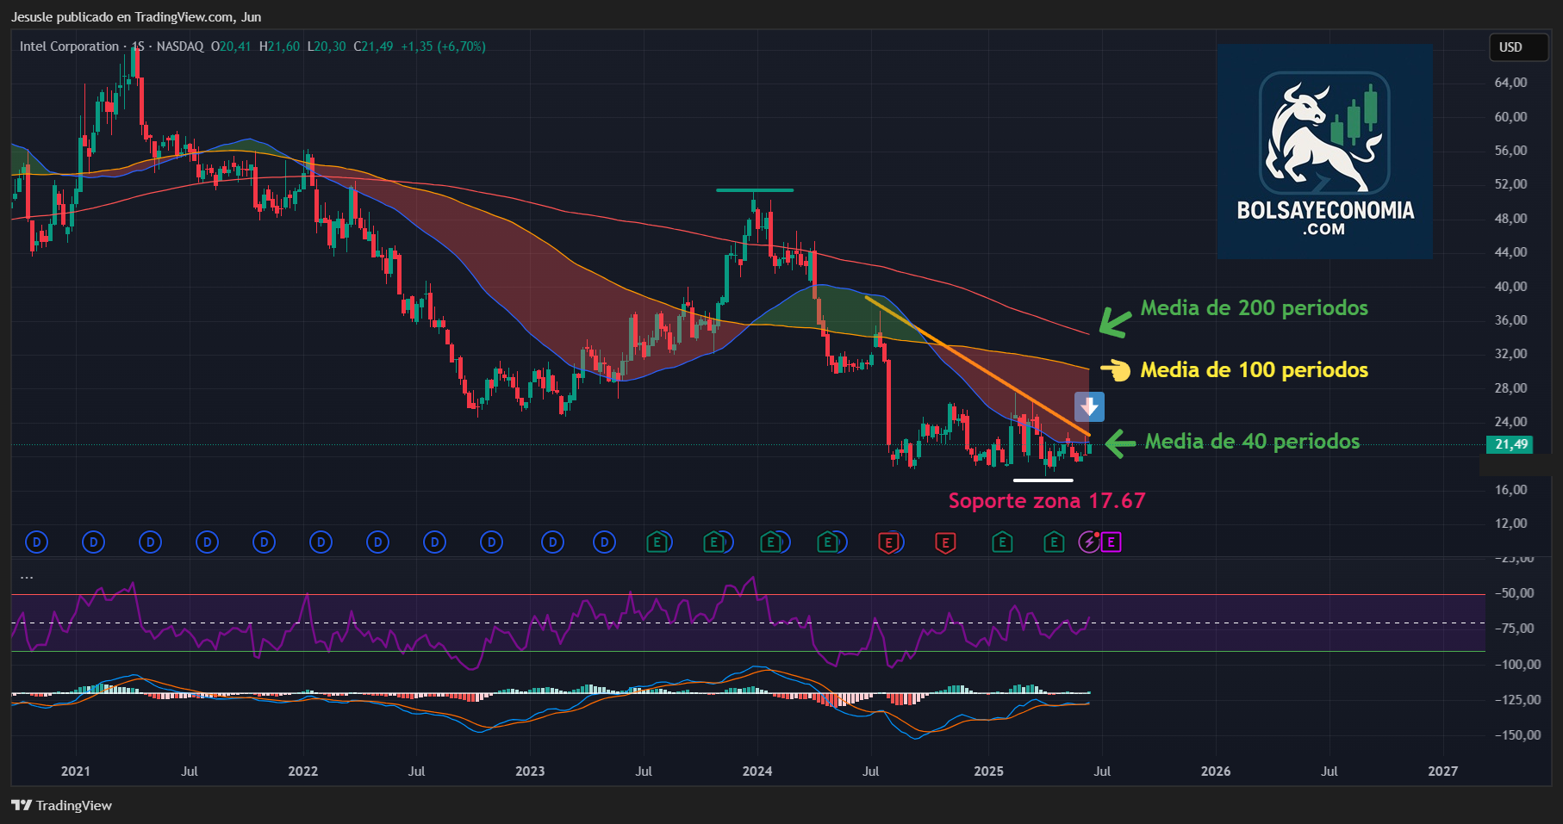
Task: Select the 'Media de 40 periodos' label
Action: (1252, 442)
